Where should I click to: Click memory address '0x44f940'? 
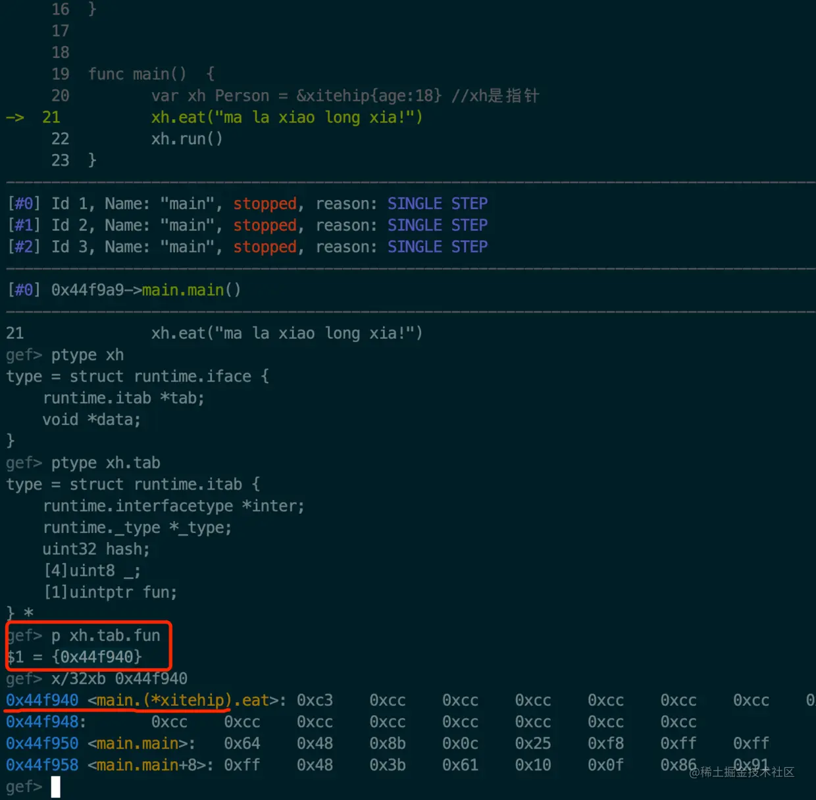tap(42, 700)
